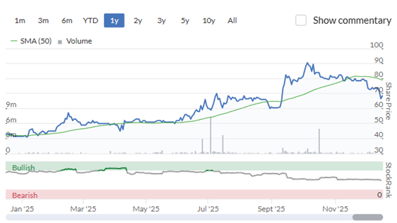Click the May '25 axis label
The height and width of the screenshot is (223, 397).
[146, 209]
